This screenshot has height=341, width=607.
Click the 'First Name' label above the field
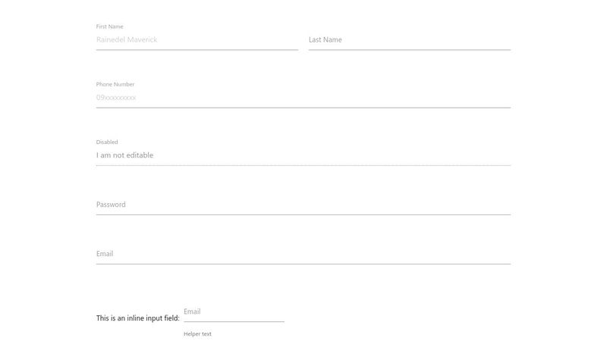click(109, 27)
